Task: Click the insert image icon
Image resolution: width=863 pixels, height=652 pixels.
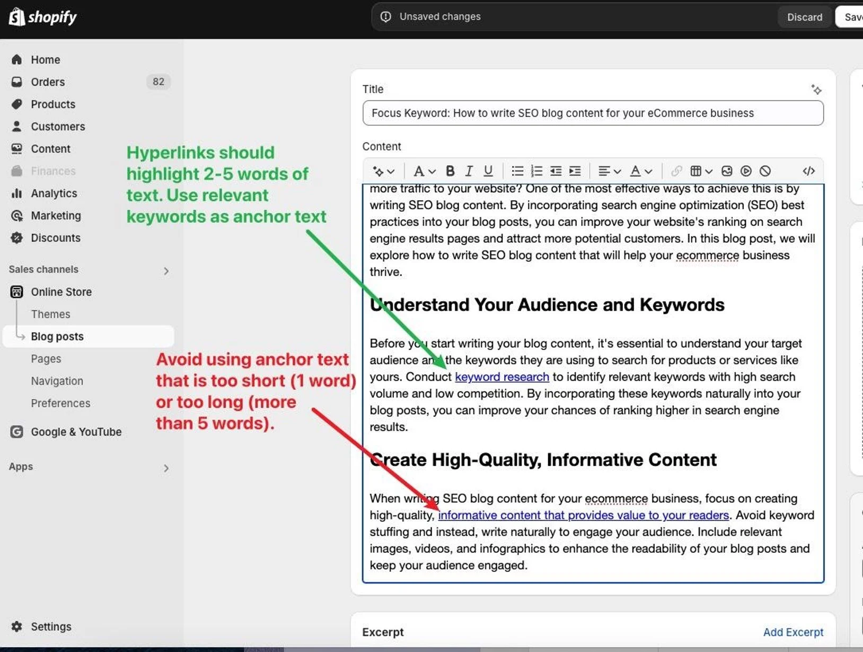Action: coord(727,171)
